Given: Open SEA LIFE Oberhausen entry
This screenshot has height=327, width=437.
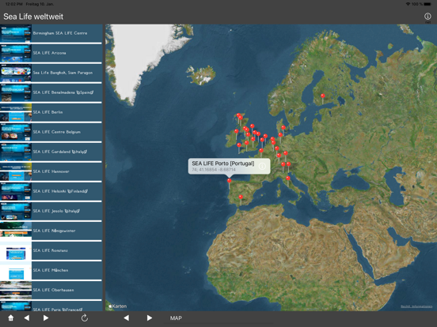Looking at the screenshot, I should click(51, 290).
